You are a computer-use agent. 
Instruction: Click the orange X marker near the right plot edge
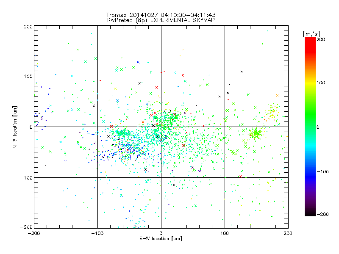pyautogui.click(x=278, y=96)
